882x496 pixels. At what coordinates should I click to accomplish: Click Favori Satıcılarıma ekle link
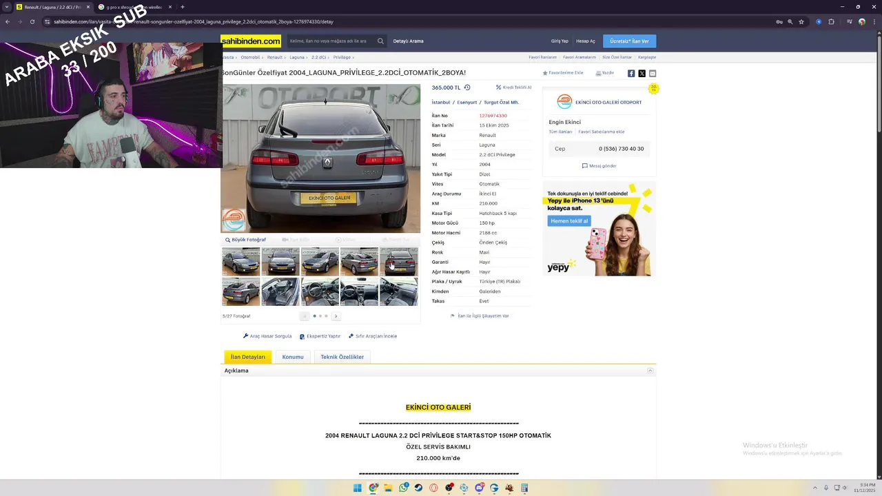pyautogui.click(x=602, y=132)
